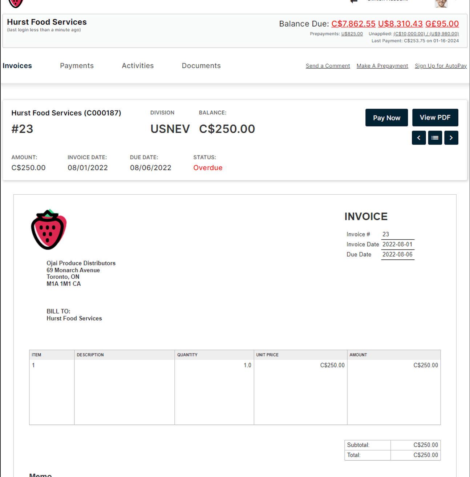Click the unapplied (C$10,000.00) / (U$9,980.00) link
Viewport: 470px width, 477px height.
point(426,34)
